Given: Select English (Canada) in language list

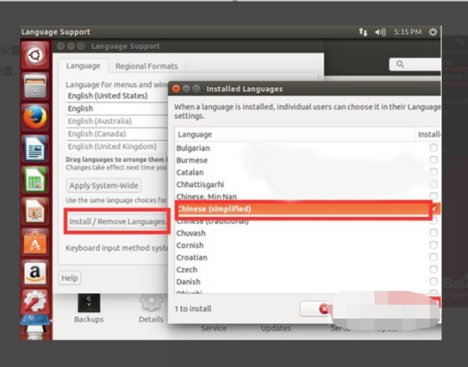Looking at the screenshot, I should click(117, 134).
